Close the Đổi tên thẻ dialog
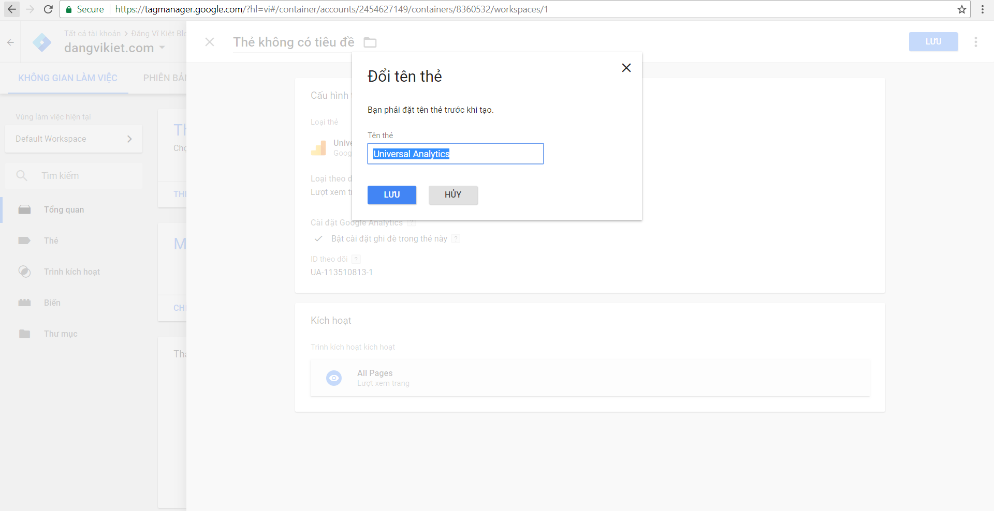The height and width of the screenshot is (511, 994). pyautogui.click(x=626, y=68)
